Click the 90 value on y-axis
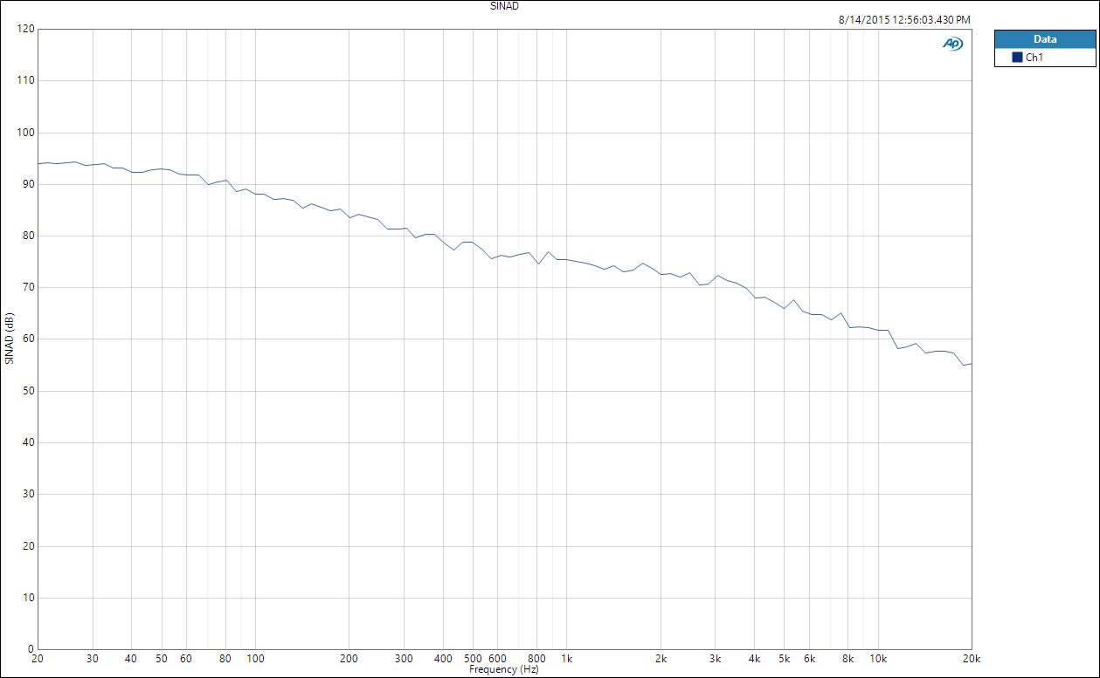This screenshot has height=678, width=1100. (x=29, y=184)
